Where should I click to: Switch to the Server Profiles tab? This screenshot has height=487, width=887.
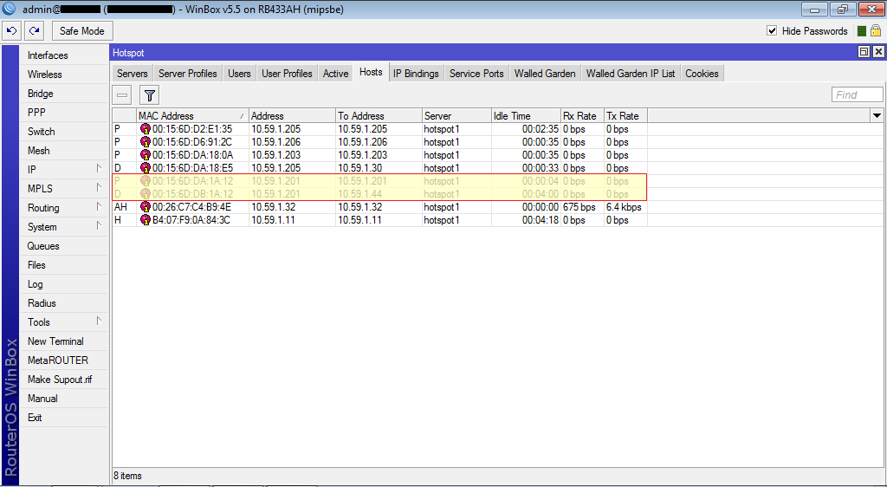click(188, 74)
